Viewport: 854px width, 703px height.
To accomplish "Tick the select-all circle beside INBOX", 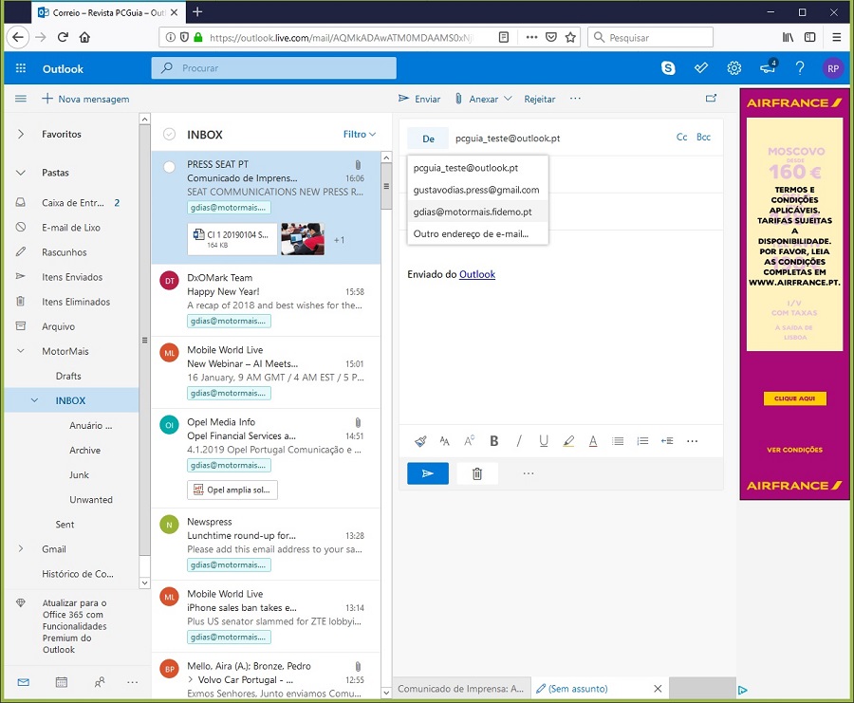I will [169, 135].
